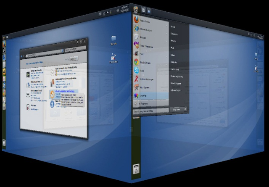Open Internet Explorer in the Start menu

pyautogui.click(x=150, y=29)
